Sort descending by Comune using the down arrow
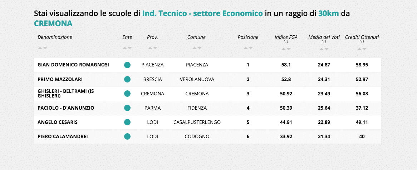Viewport: 417px width, 170px height. point(199,48)
